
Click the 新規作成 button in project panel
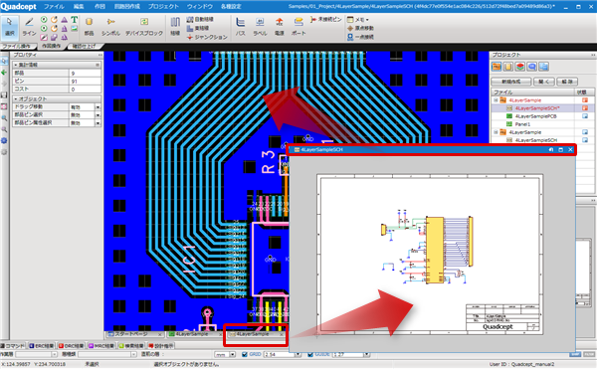click(510, 82)
